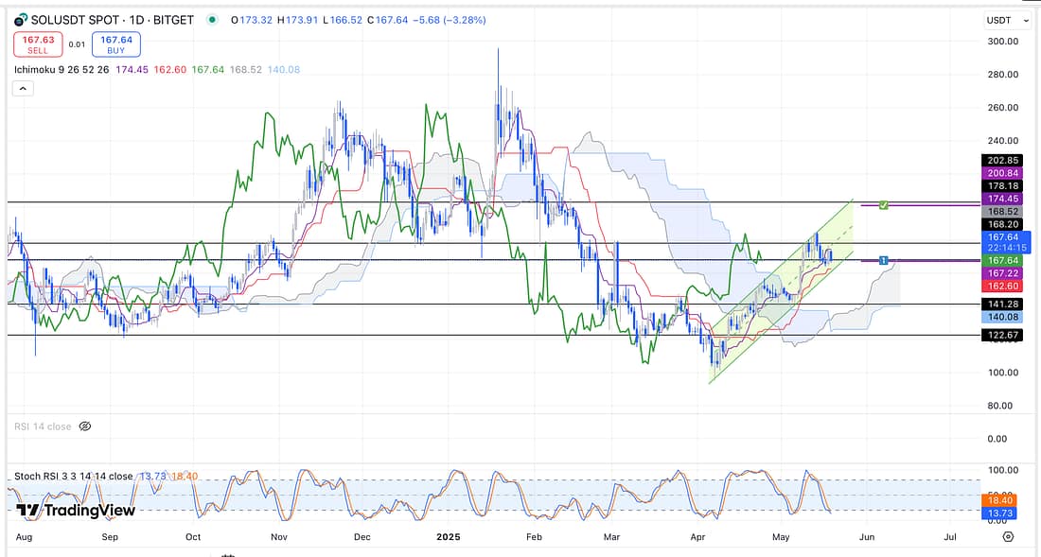Show the hidden RSI indicator via eye icon
This screenshot has width=1041, height=557.
pyautogui.click(x=84, y=426)
